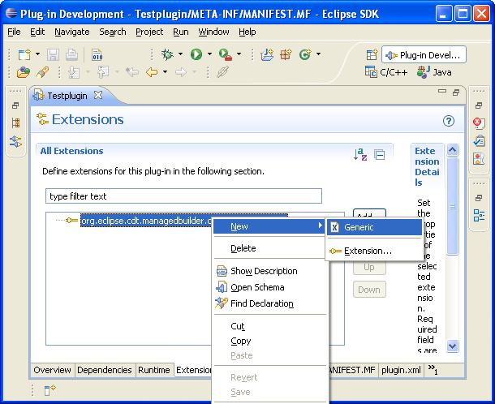Switch to the plugin.xml tab

401,370
